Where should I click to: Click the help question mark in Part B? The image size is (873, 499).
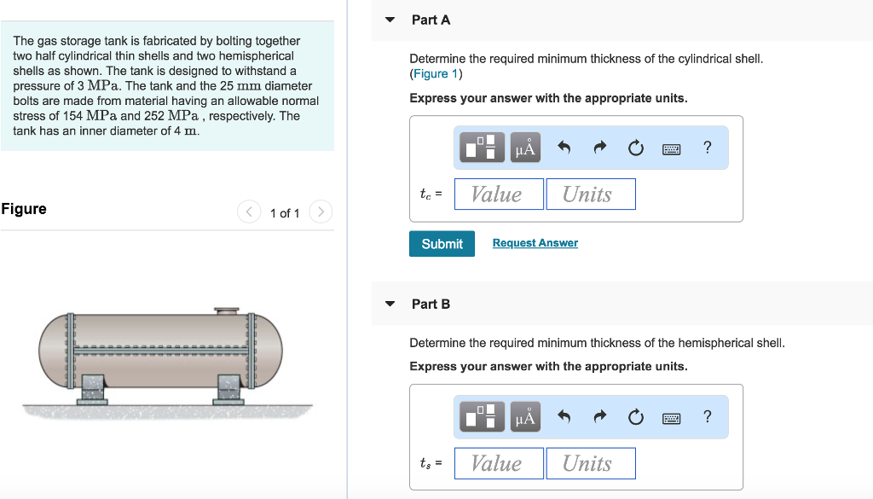707,417
